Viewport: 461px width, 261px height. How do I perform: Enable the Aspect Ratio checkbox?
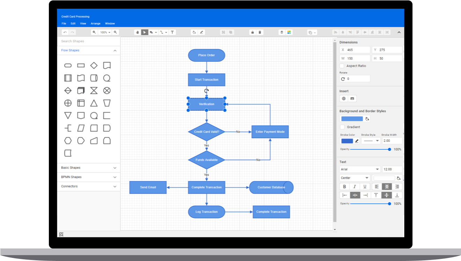tap(342, 66)
